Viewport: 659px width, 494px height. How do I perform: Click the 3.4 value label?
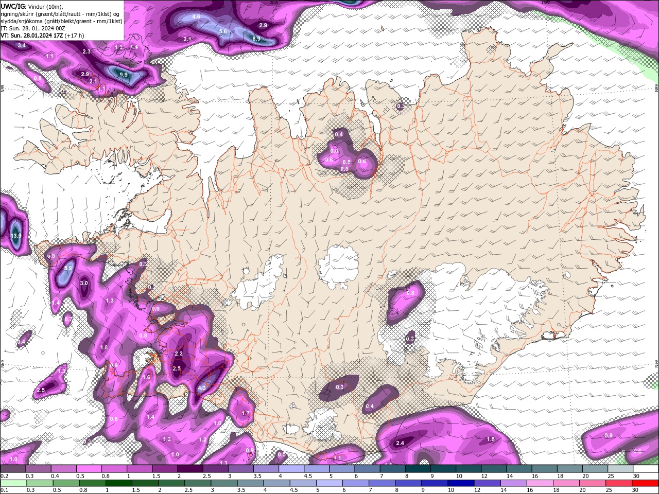click(22, 46)
